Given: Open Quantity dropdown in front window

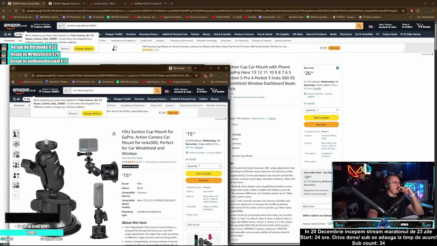Looking at the screenshot, I should point(204,166).
